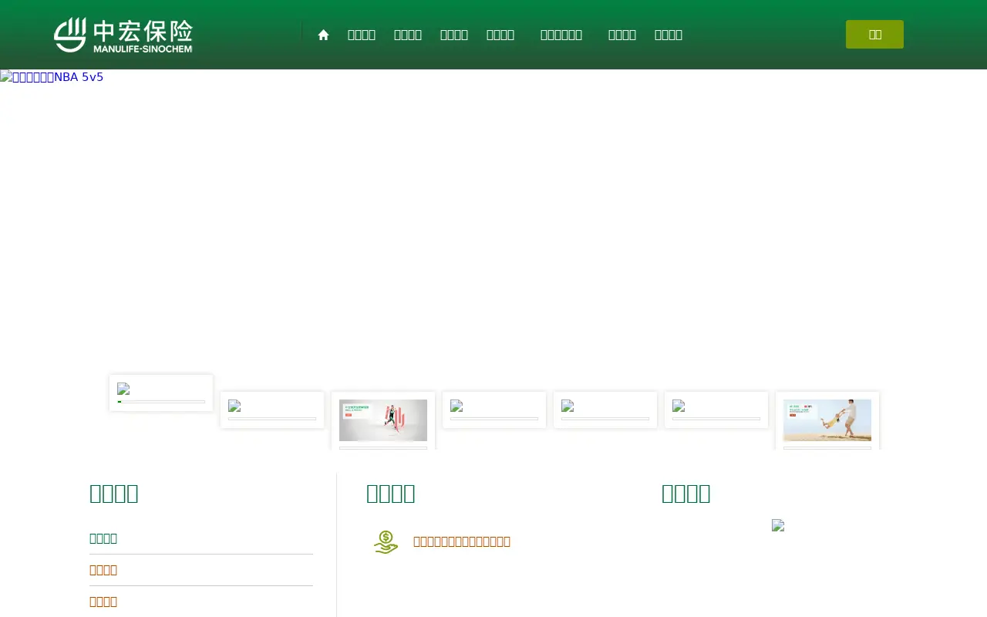Click the progress bar under the beach thumbnail
987x617 pixels.
(x=827, y=448)
